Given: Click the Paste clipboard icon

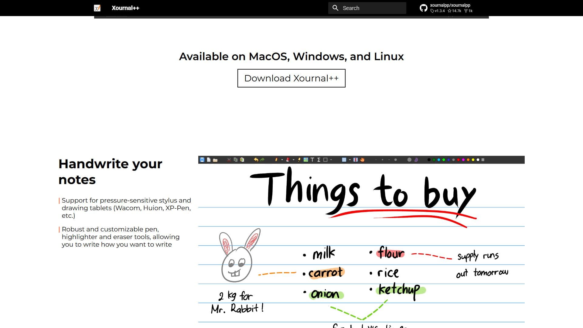Looking at the screenshot, I should click(242, 160).
